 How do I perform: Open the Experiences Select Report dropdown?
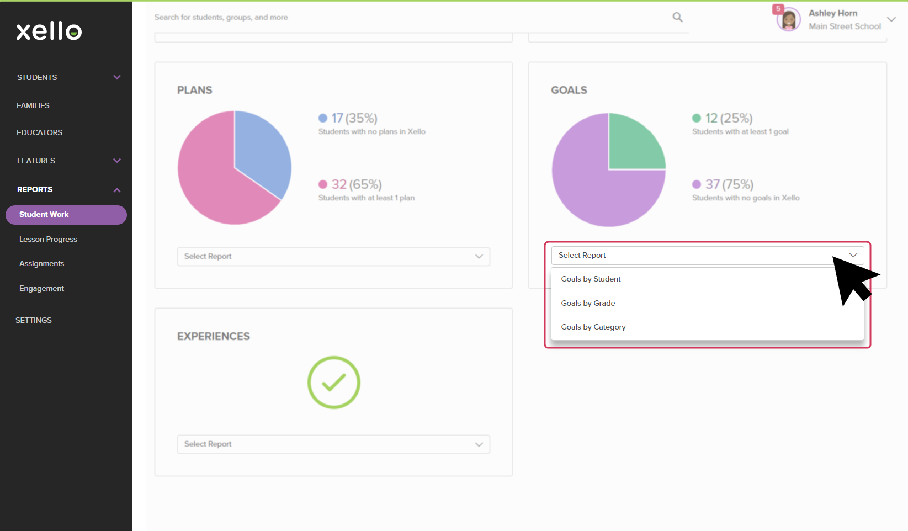tap(333, 444)
